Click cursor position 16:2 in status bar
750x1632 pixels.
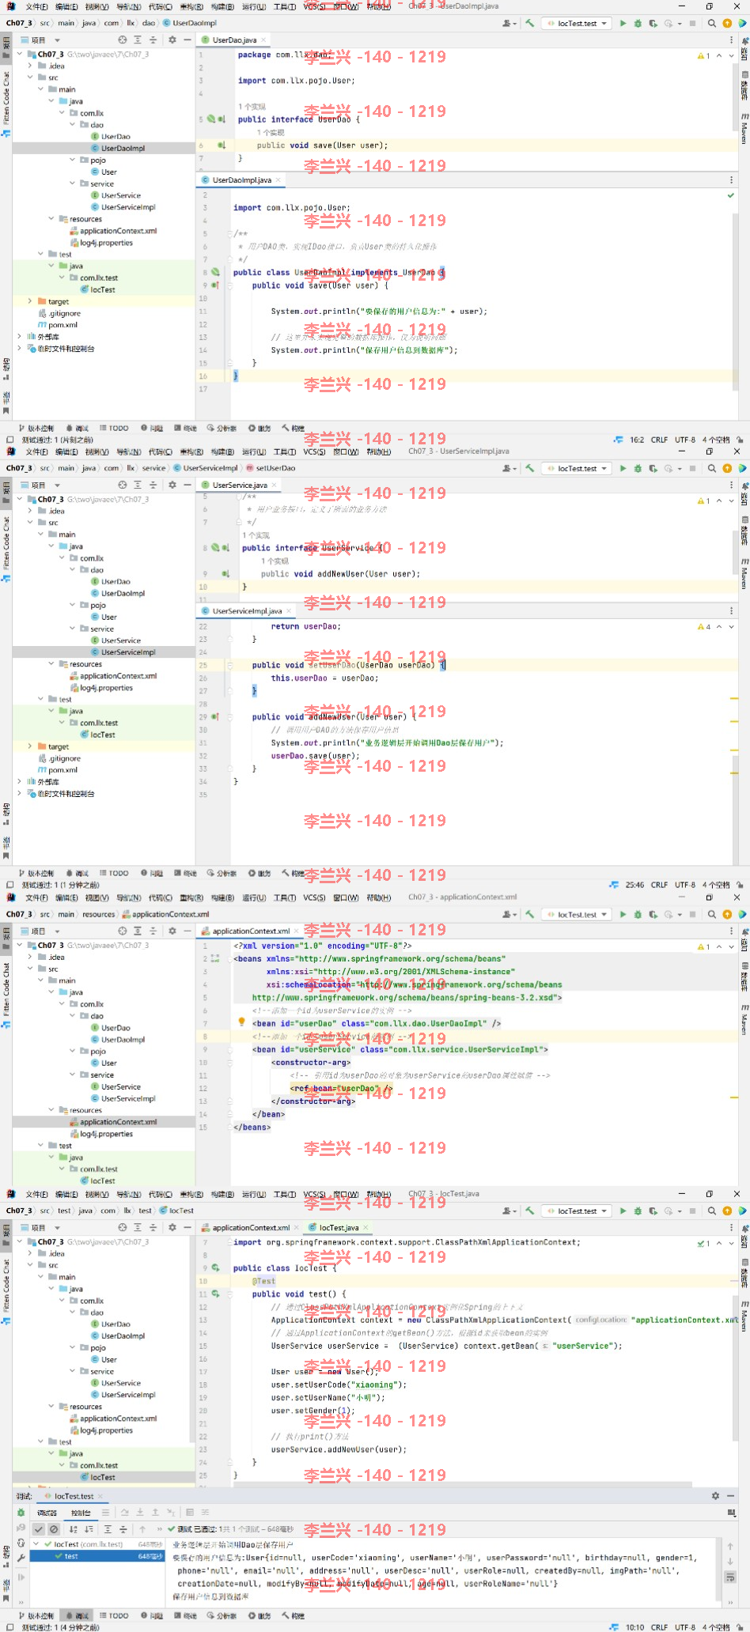tap(637, 440)
